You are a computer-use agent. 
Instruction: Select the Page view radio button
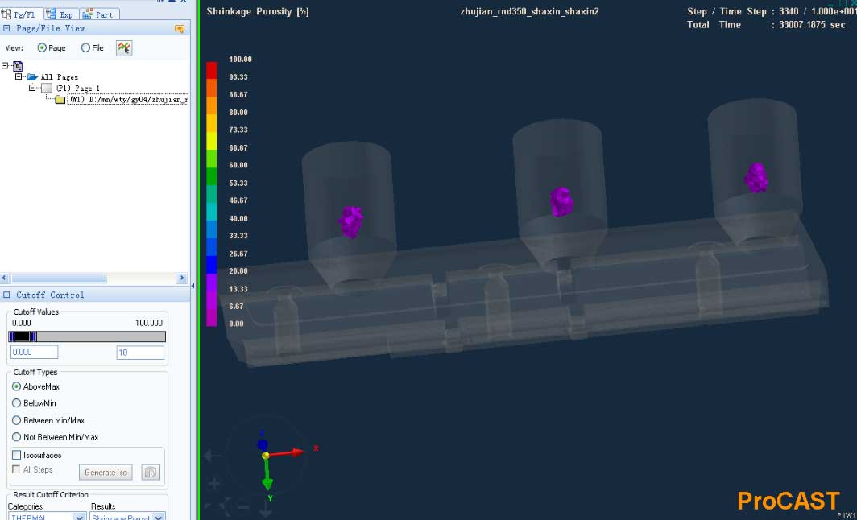42,48
